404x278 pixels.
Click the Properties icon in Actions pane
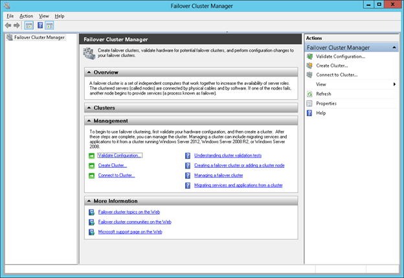[x=311, y=104]
